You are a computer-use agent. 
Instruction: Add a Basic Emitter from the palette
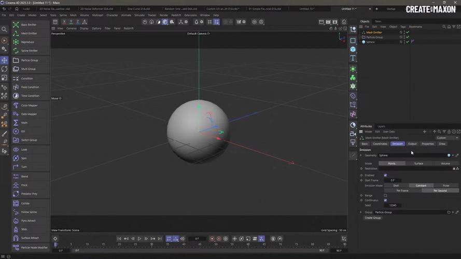29,25
